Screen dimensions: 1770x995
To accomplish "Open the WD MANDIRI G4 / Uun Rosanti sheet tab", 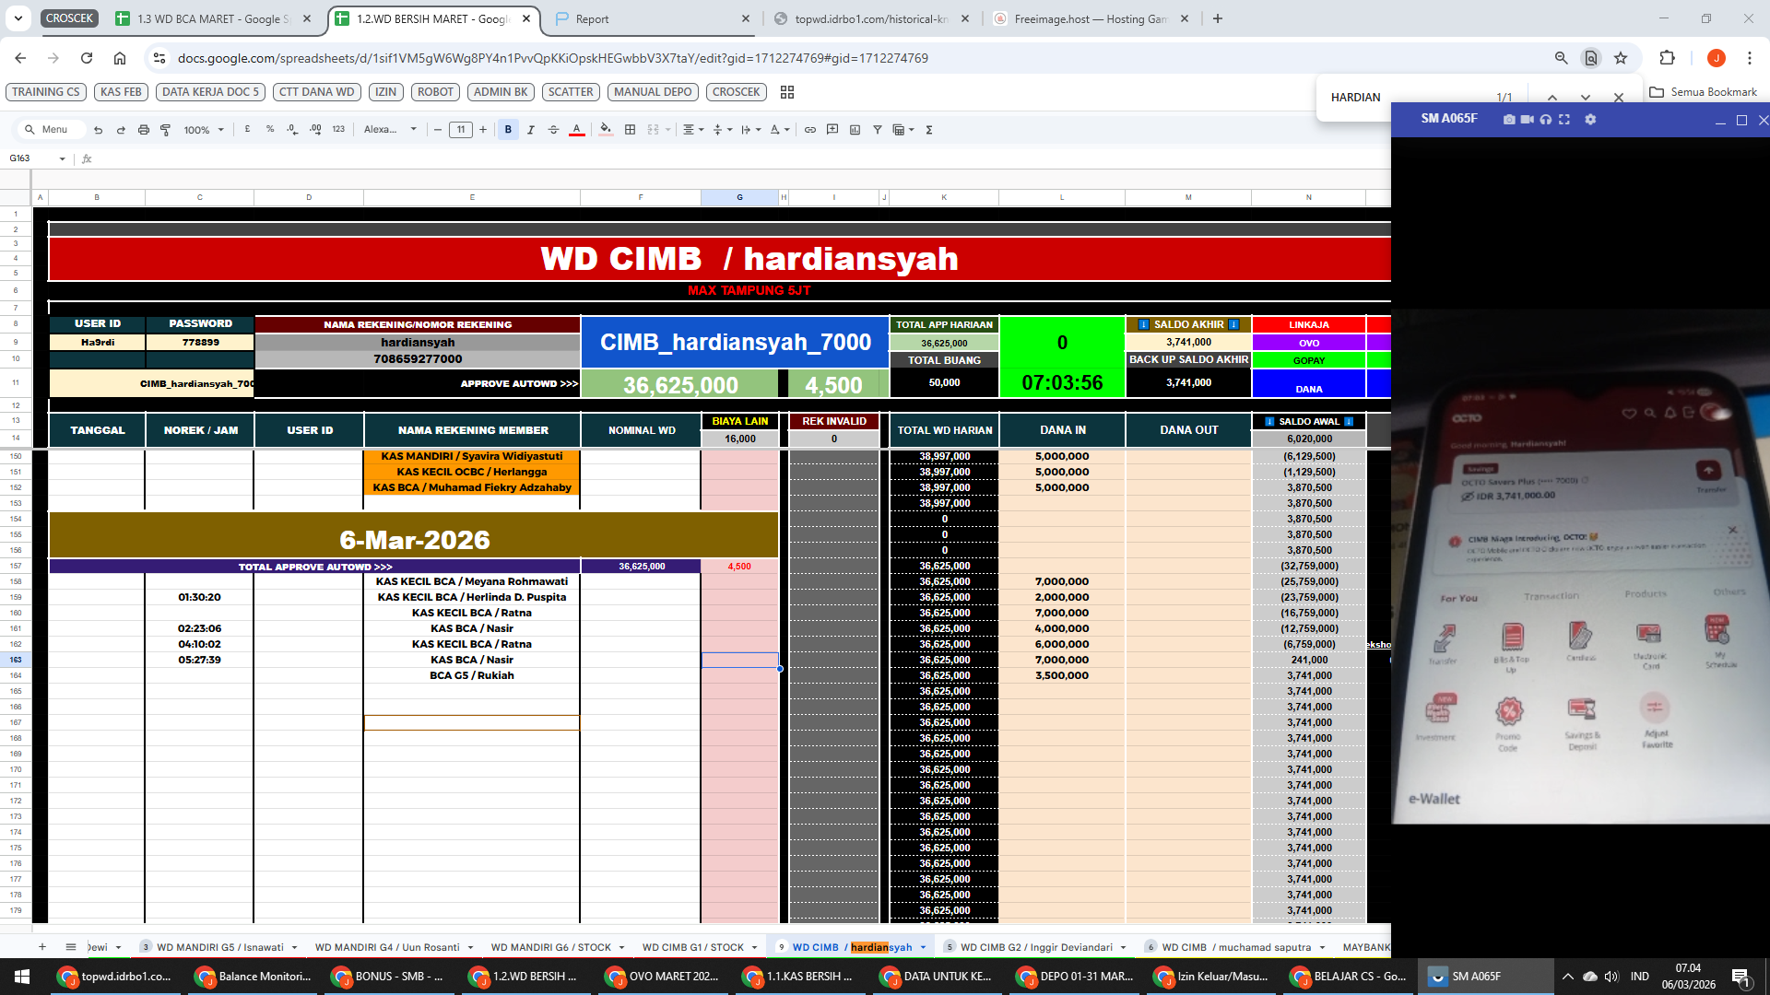I will coord(387,947).
